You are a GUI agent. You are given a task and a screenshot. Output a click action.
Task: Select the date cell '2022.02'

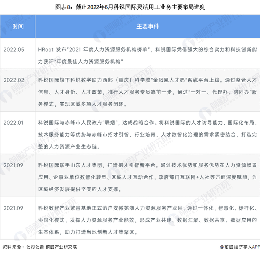click(x=14, y=80)
